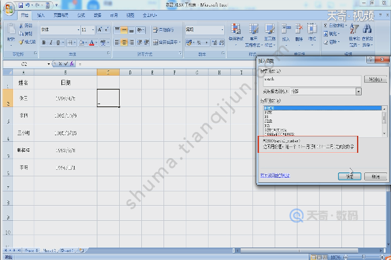The width and height of the screenshot is (391, 260).
Task: Open Sort and Filter menu
Action: pos(354,35)
